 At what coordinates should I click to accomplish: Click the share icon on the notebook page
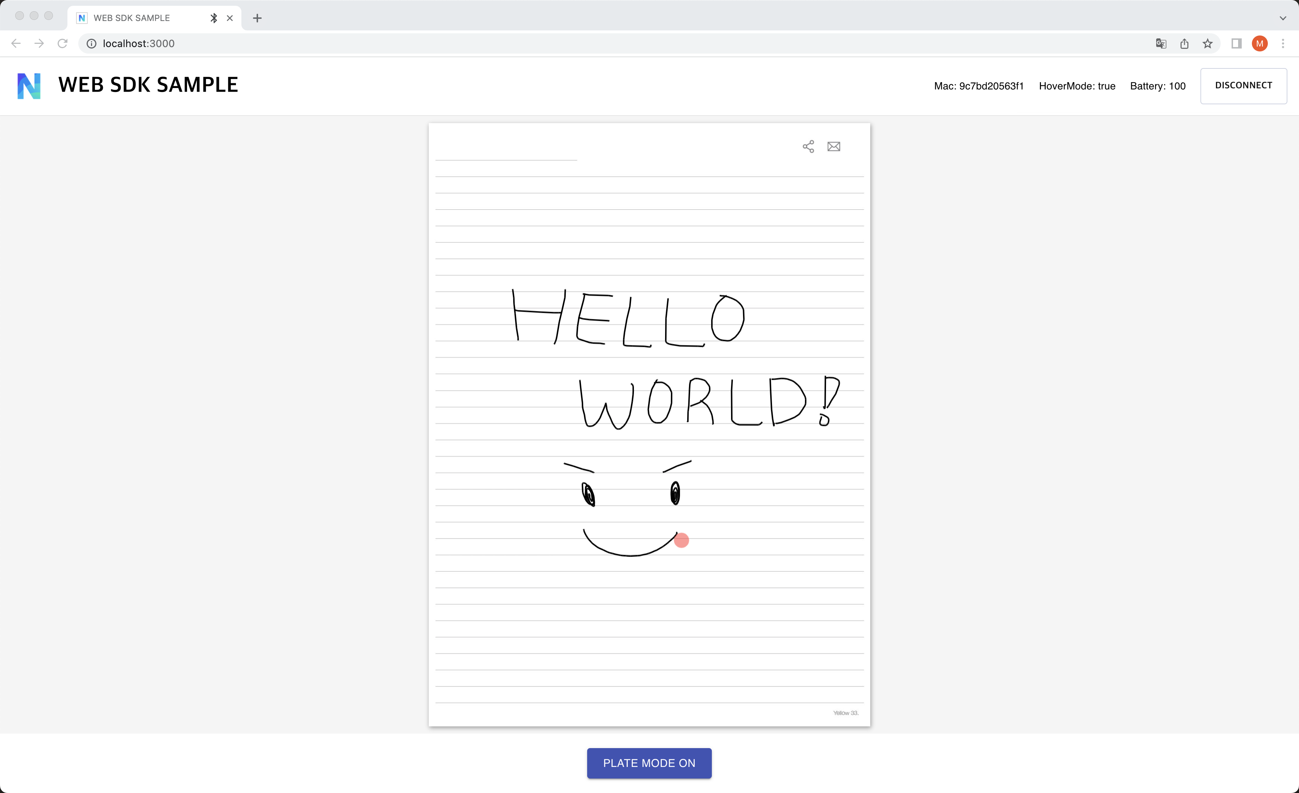pos(808,146)
